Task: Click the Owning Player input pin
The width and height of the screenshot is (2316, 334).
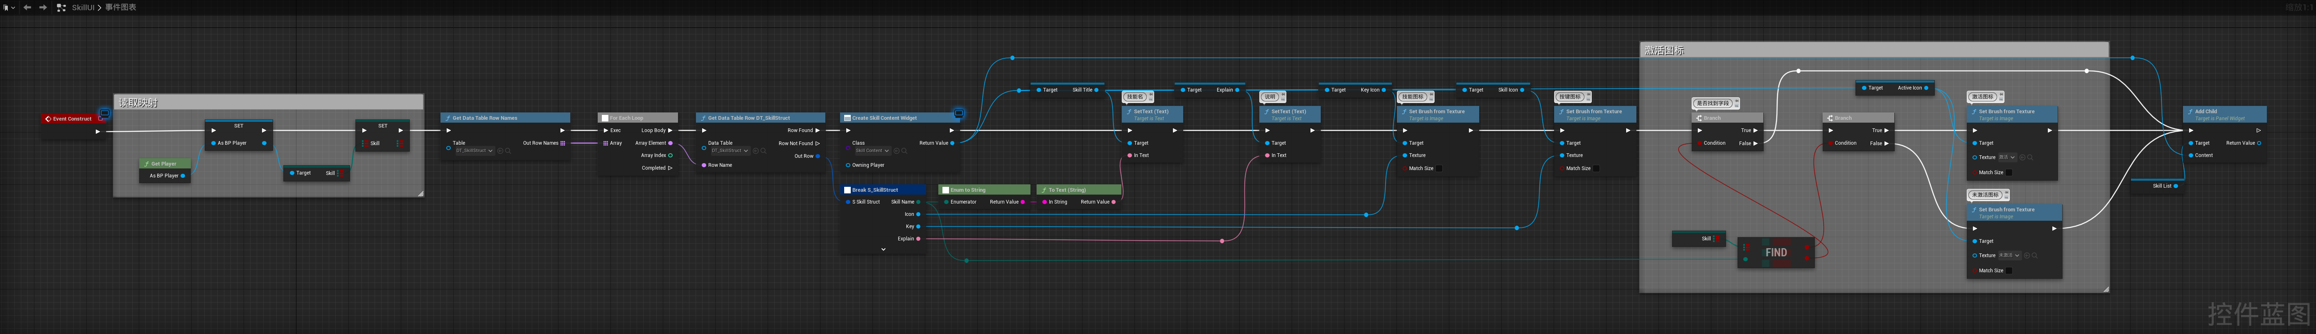Action: [x=848, y=165]
